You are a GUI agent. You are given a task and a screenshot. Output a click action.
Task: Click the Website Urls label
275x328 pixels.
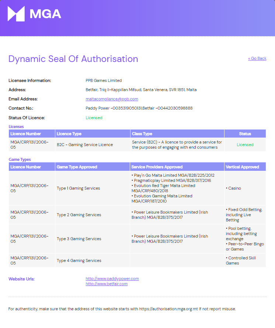(21, 279)
